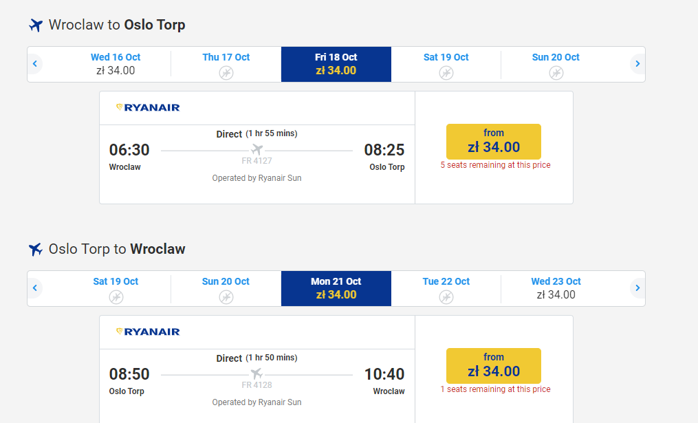The height and width of the screenshot is (423, 698).
Task: Click the departing plane icon beside Wroclaw to Oslo Torp
Action: pos(36,25)
